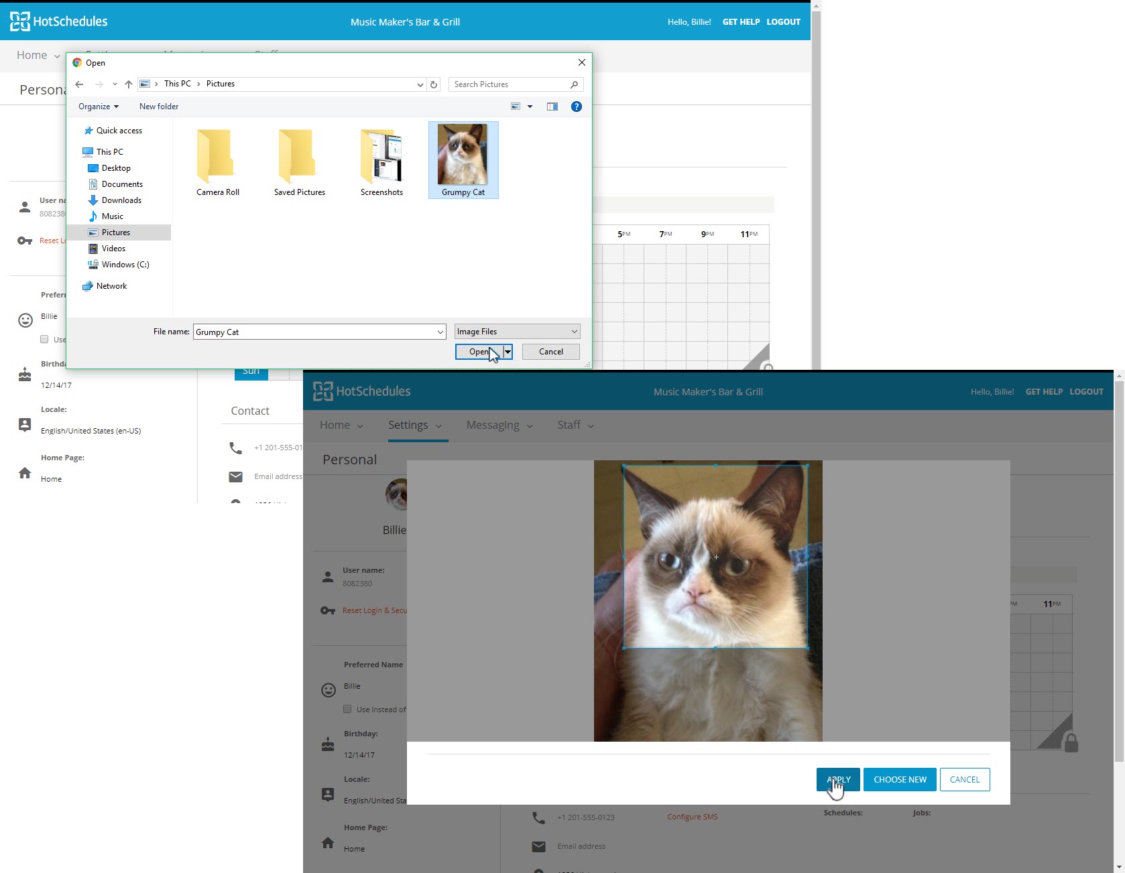1125x873 pixels.
Task: Click the lock icon on the schedule grid
Action: pos(1071,742)
